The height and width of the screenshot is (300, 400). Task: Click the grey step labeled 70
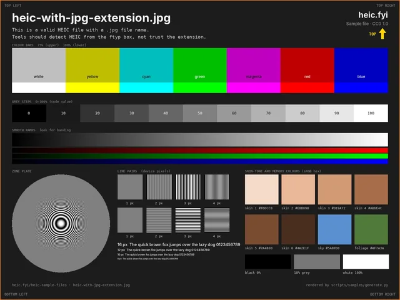(x=268, y=113)
